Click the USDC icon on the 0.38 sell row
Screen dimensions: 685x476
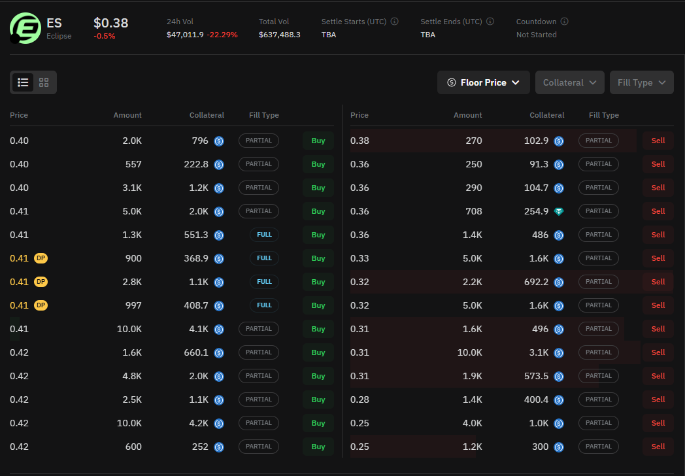(559, 141)
